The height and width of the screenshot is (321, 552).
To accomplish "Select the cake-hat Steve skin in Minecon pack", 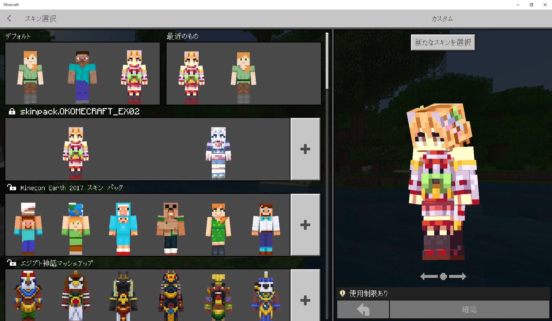I will coord(28,228).
